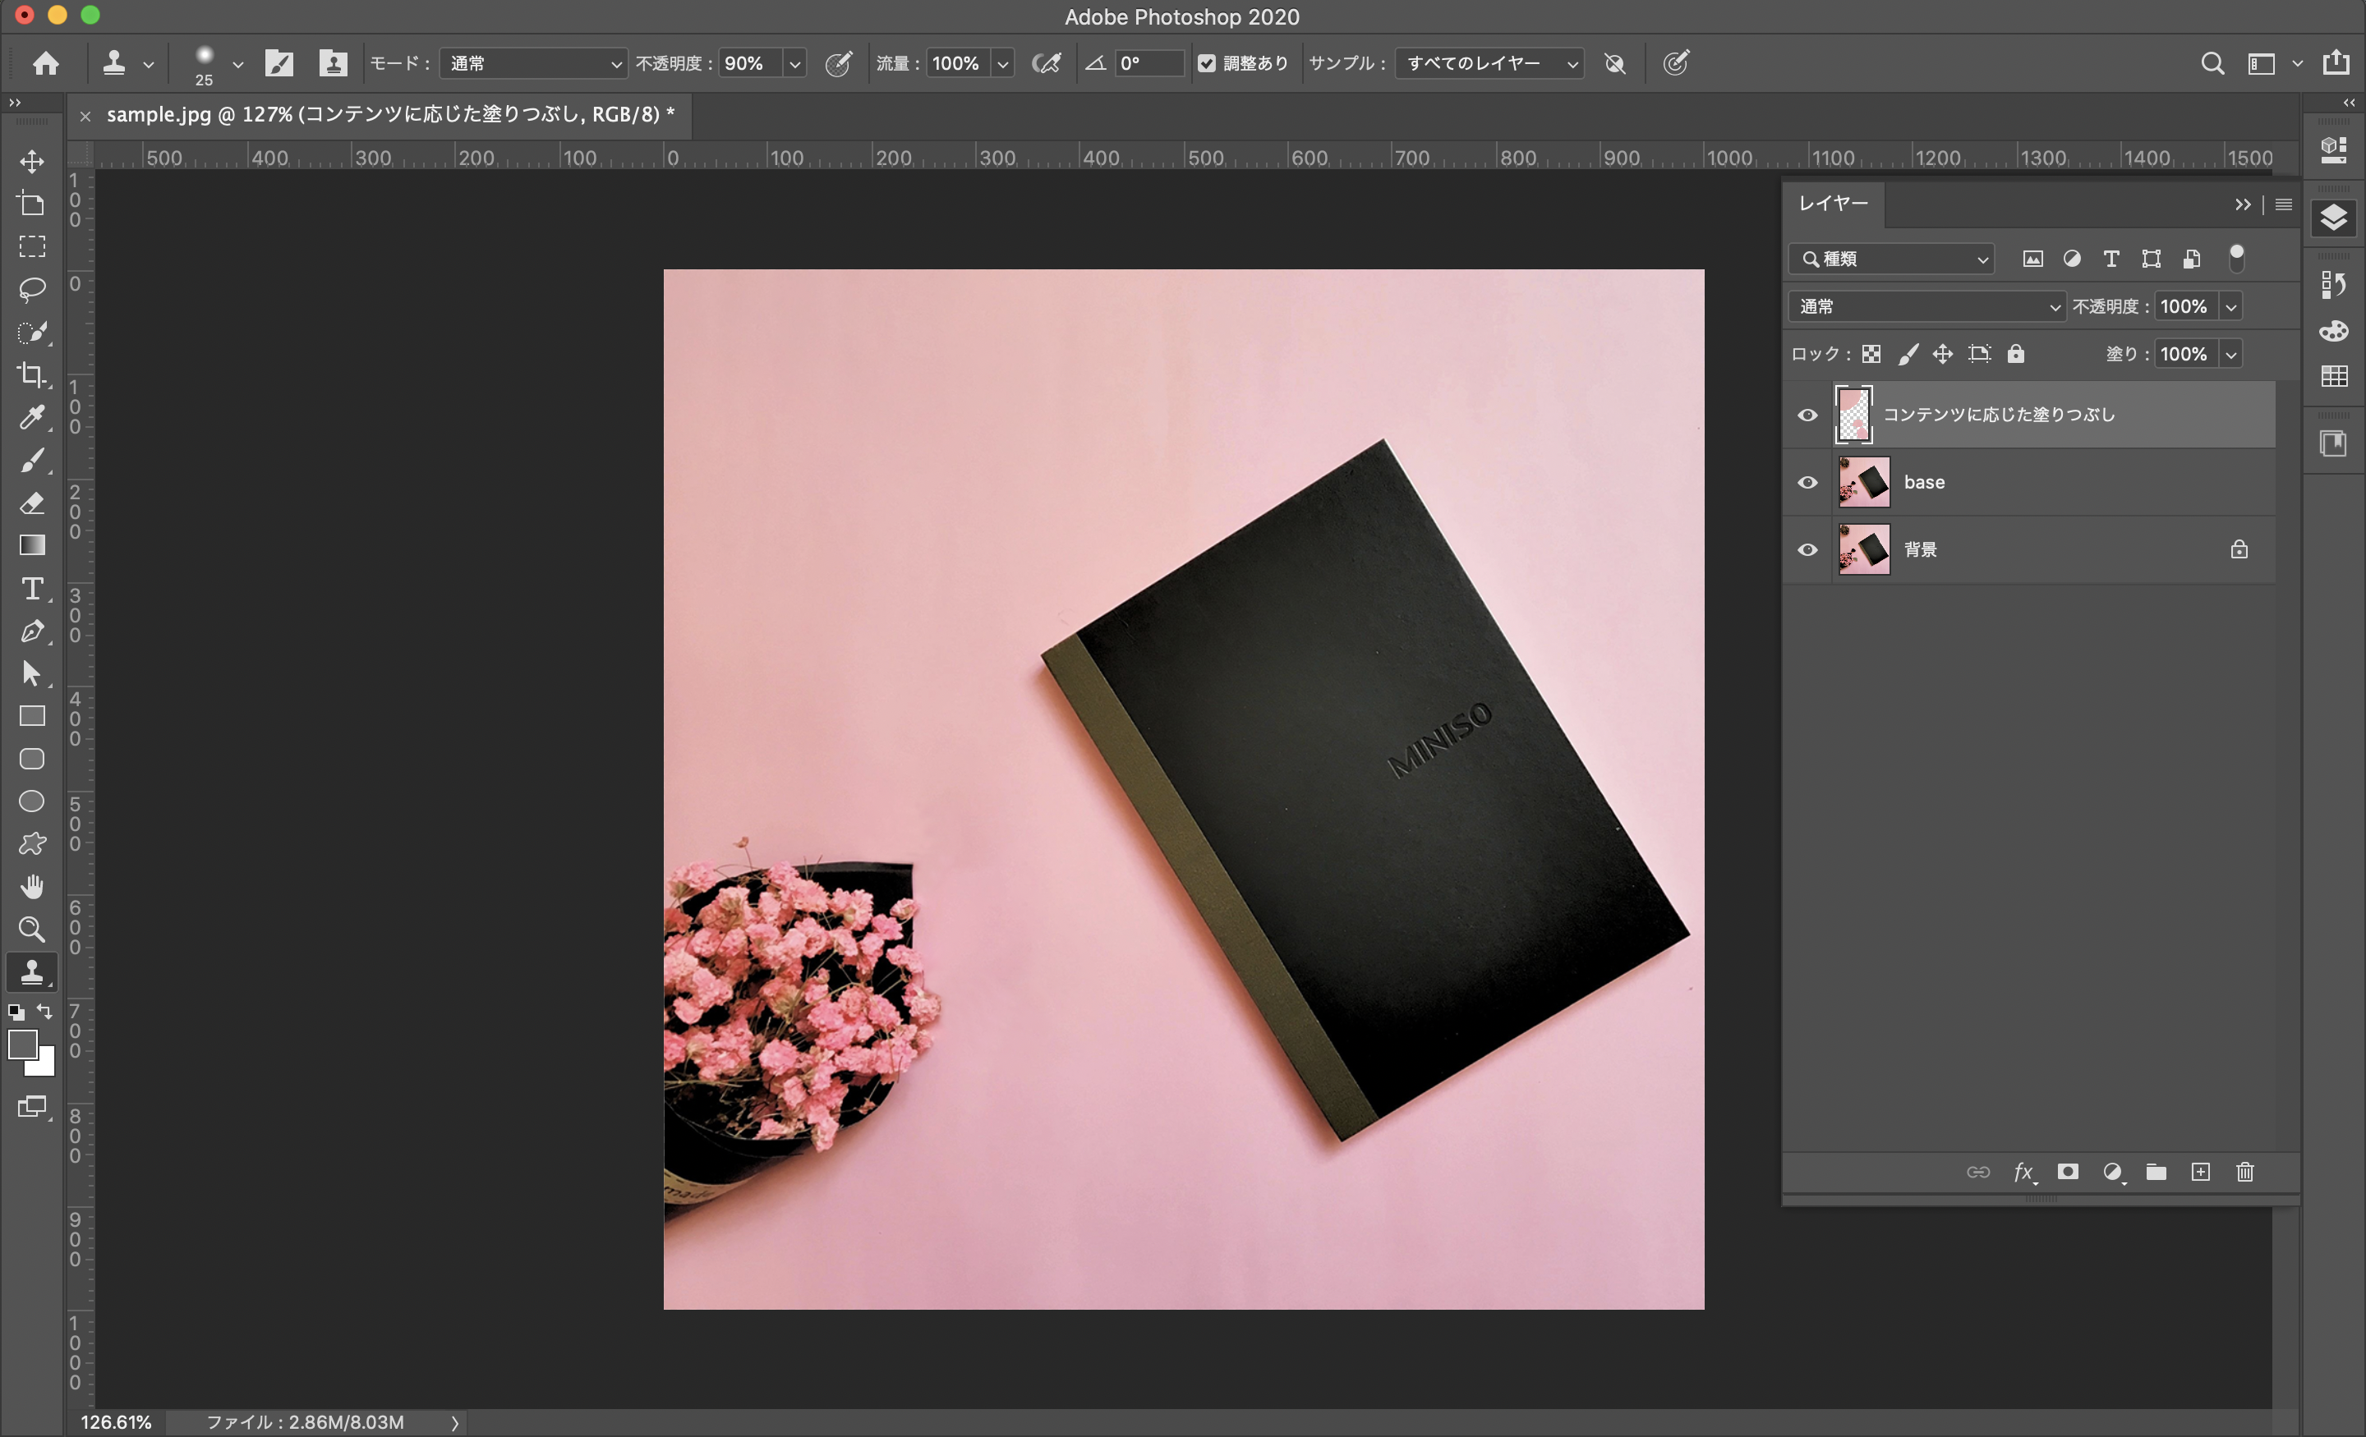Select the Clone Stamp tool in toolbar
The height and width of the screenshot is (1437, 2366).
(x=32, y=971)
